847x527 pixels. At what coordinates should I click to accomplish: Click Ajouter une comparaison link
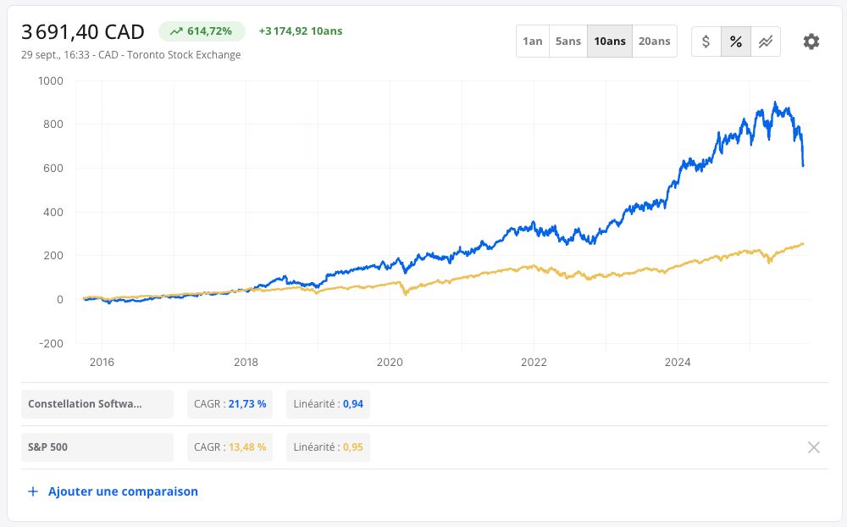coord(123,491)
